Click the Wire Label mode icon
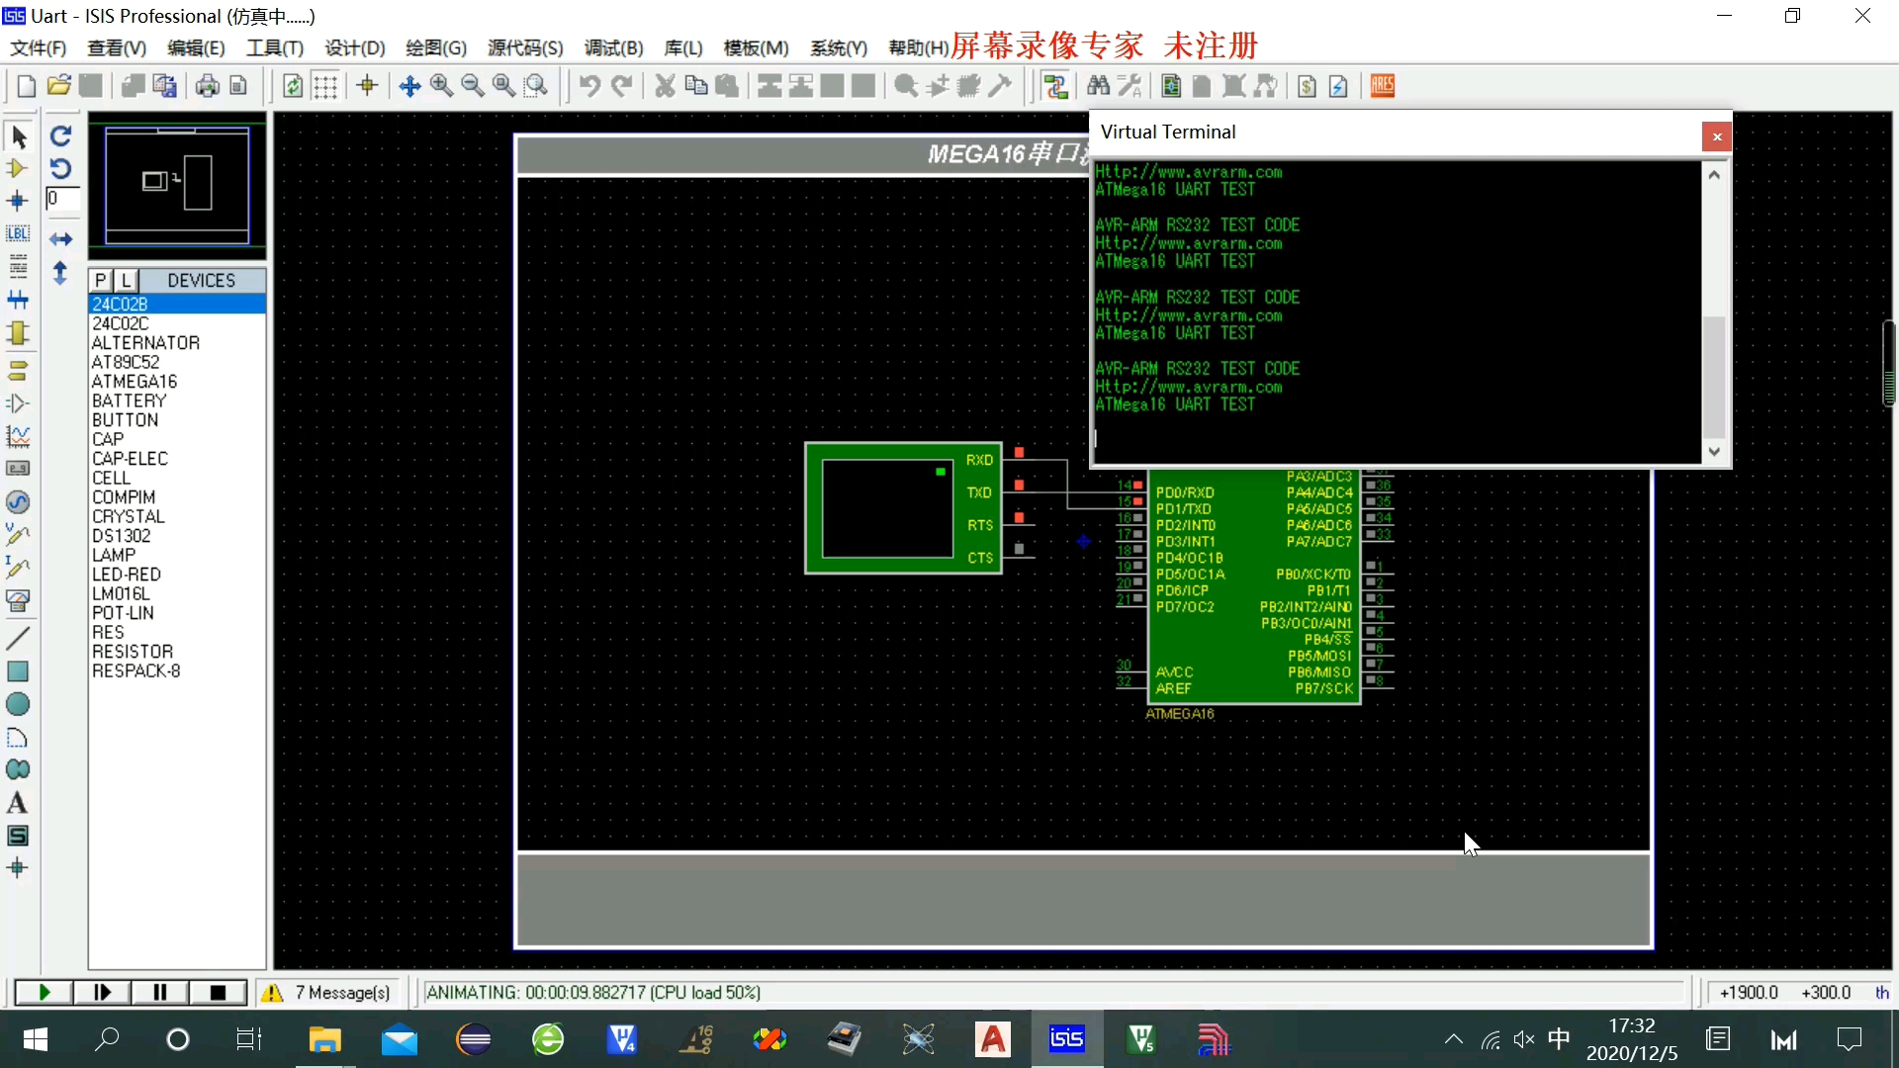The image size is (1899, 1068). click(18, 234)
